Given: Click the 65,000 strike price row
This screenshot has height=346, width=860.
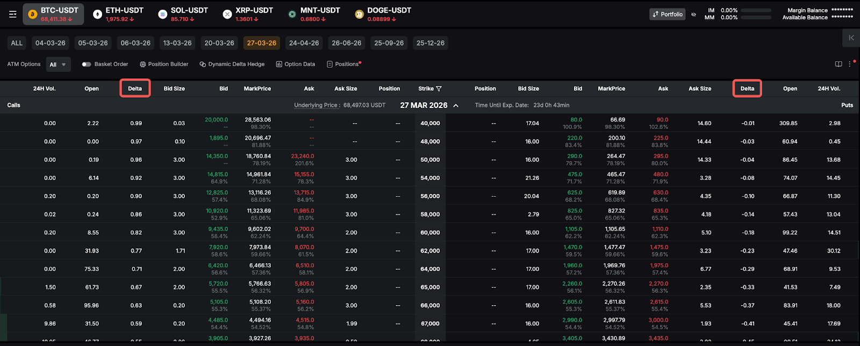Looking at the screenshot, I should coord(430,287).
